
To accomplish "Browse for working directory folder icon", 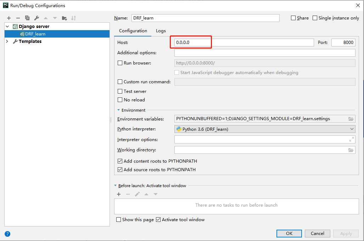I will 351,150.
